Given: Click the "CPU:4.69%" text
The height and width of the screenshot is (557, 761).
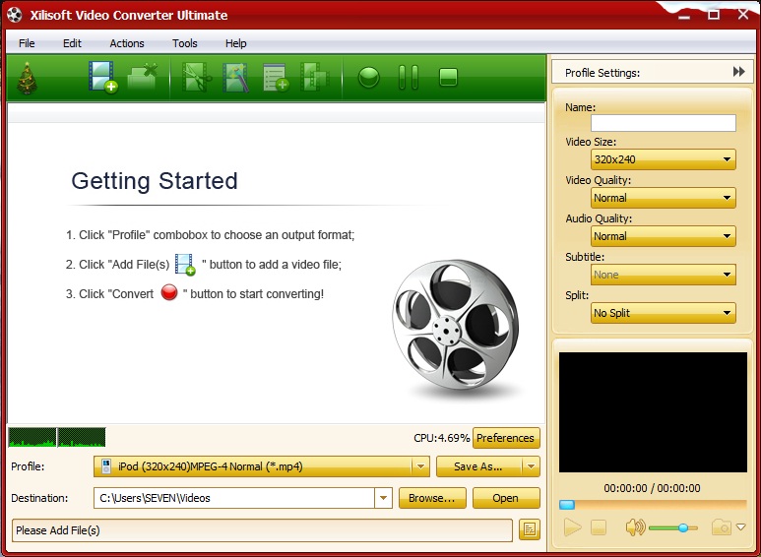Looking at the screenshot, I should 442,438.
